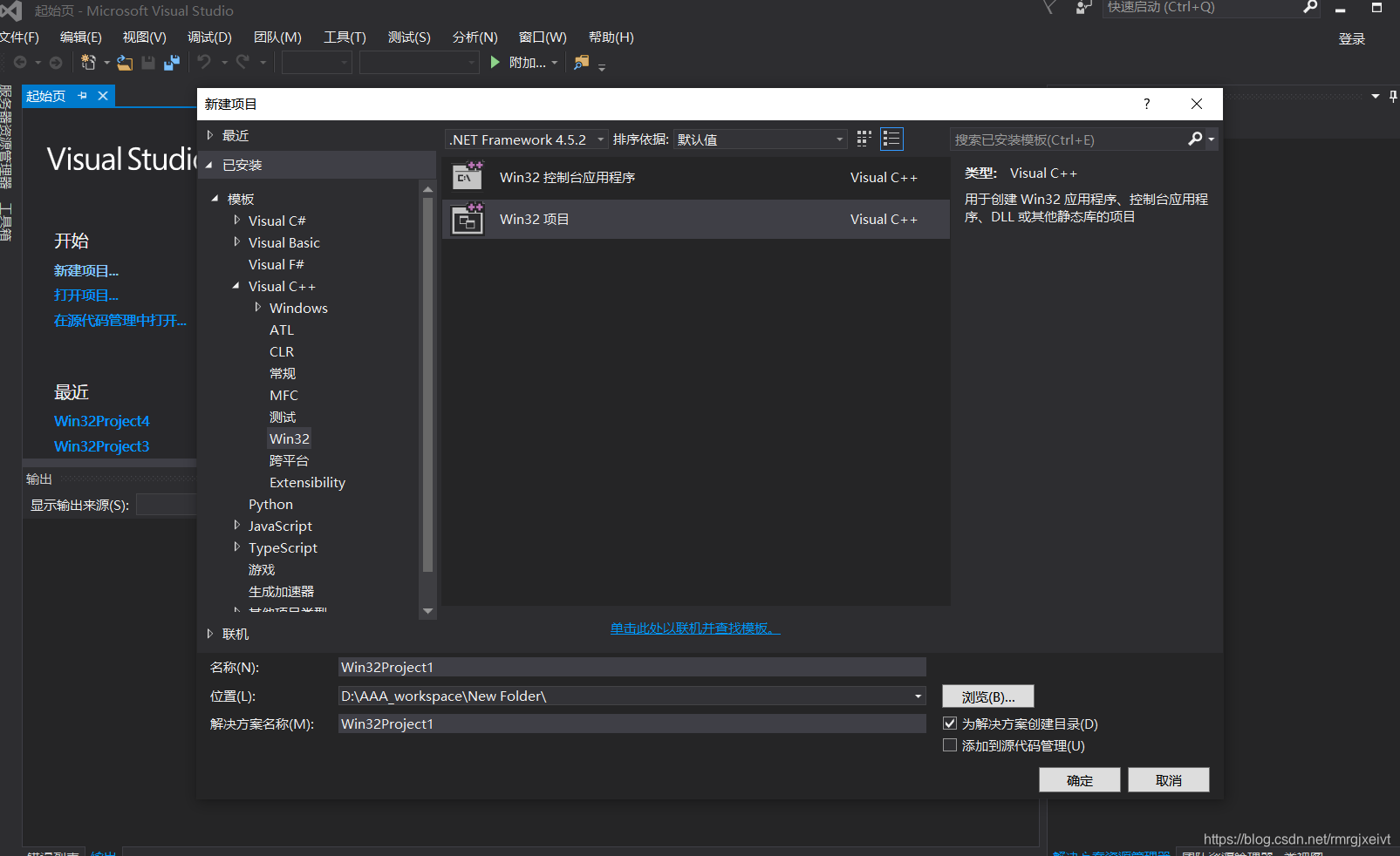Click the find templates online link
Image resolution: width=1400 pixels, height=856 pixels.
pos(695,628)
